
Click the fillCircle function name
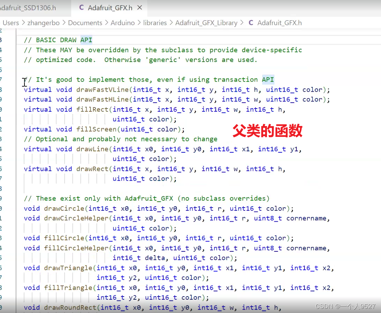(64, 238)
